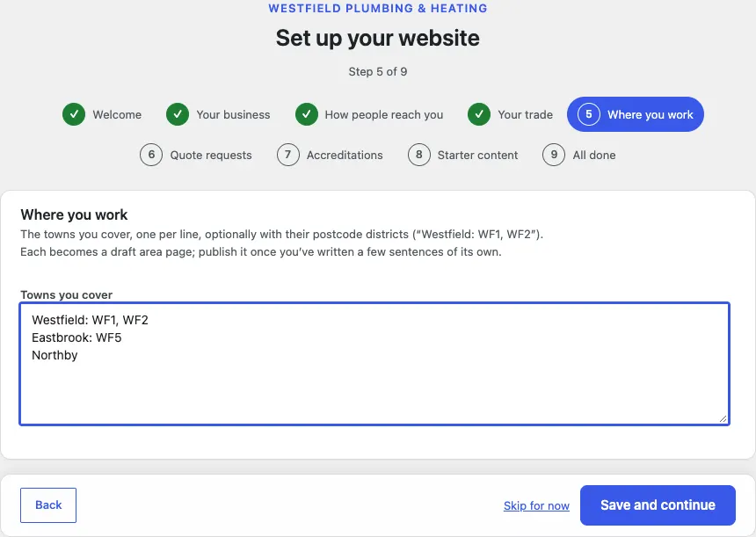Click the circled 7 step icon

pos(287,155)
